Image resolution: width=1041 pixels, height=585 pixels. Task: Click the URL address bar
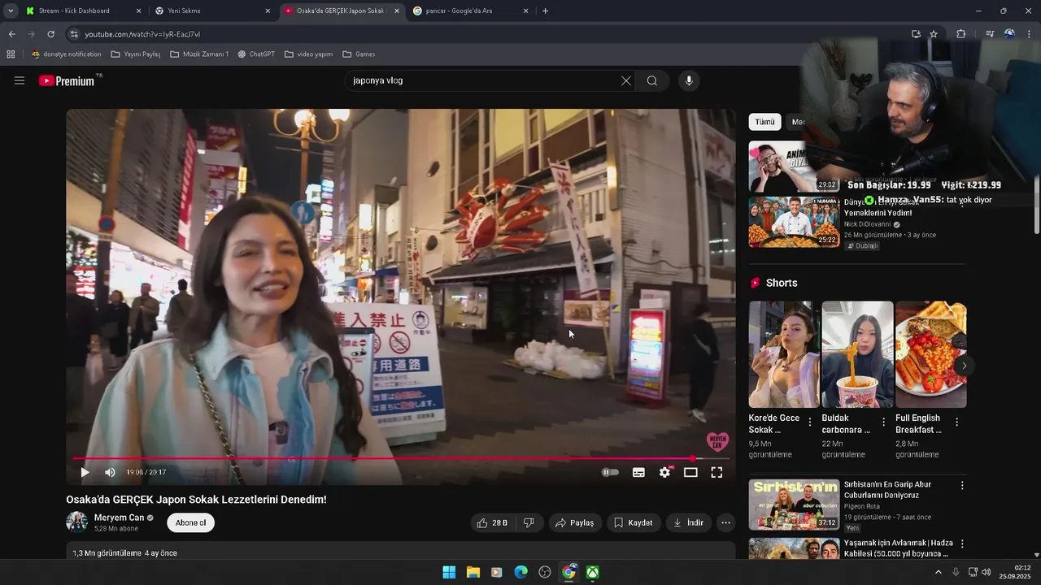488,34
